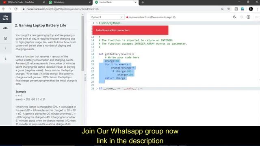Go back with the browser back arrow

(4, 9)
